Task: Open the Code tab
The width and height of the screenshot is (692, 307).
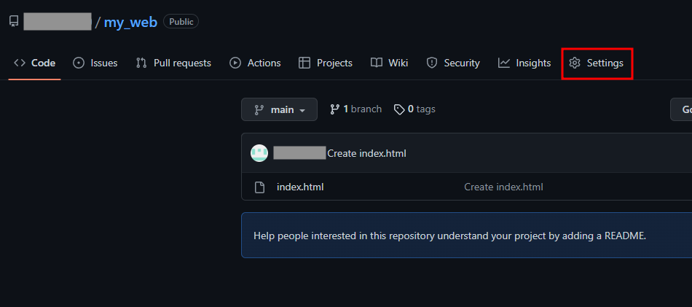Action: point(34,63)
